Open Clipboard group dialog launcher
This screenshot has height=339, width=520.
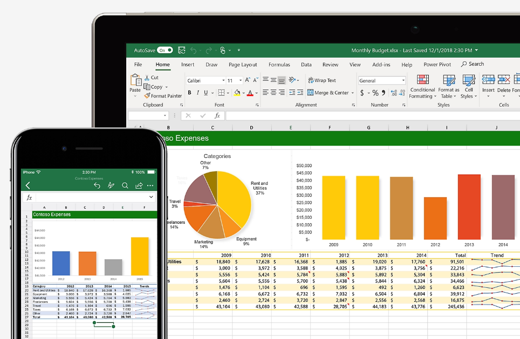click(181, 105)
